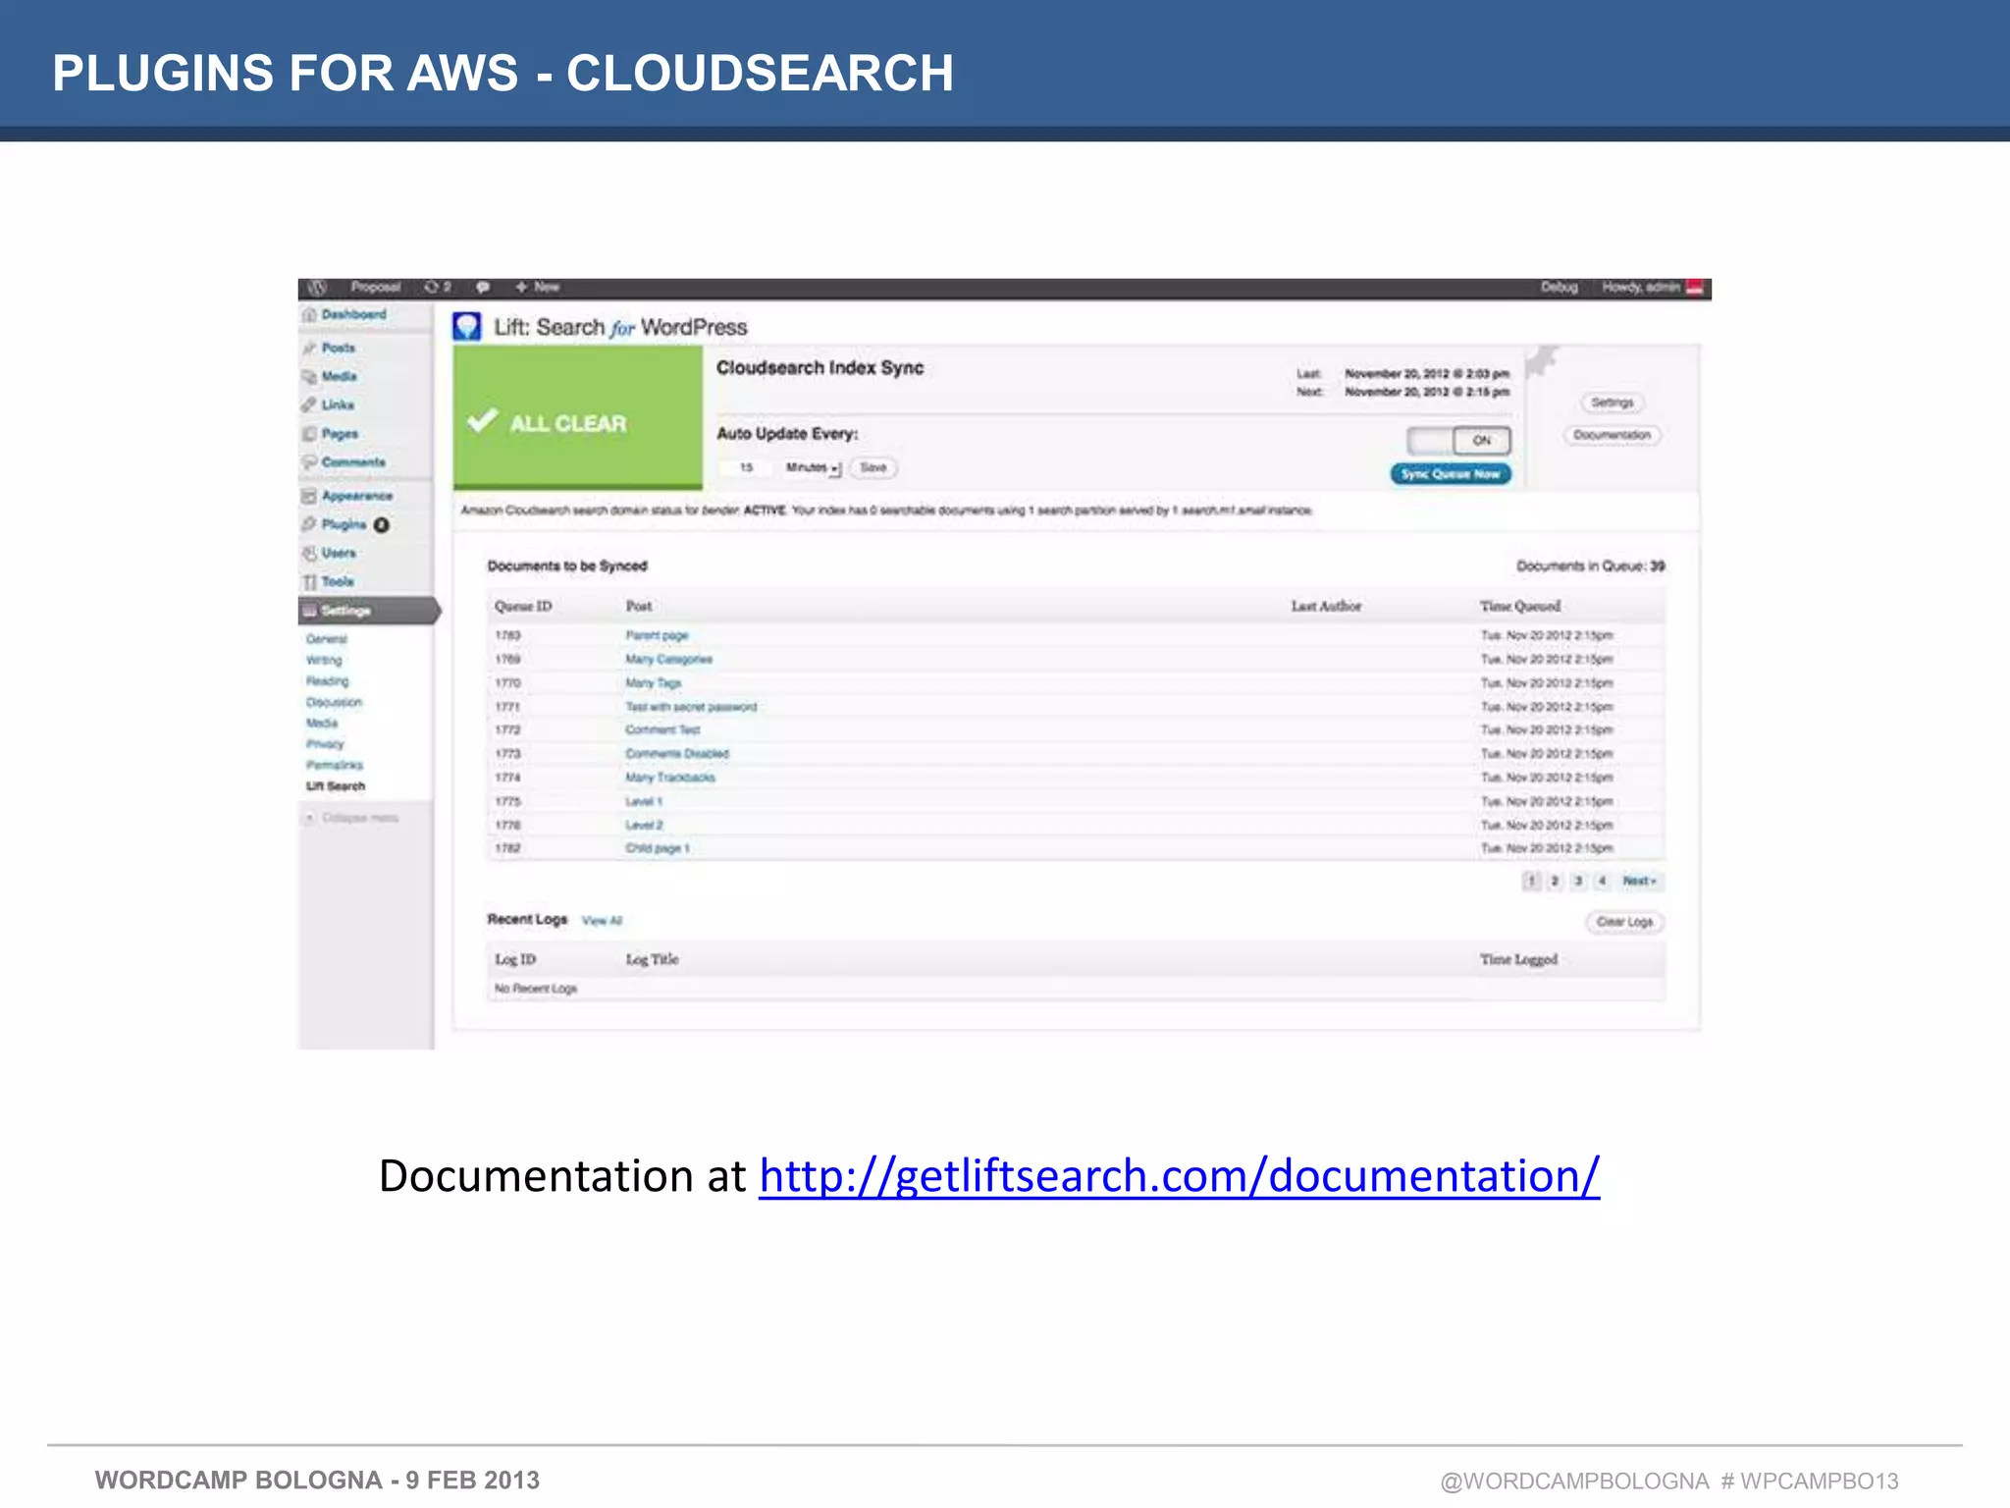Open the updates icon in admin bar
This screenshot has width=2010, height=1508.
coord(432,287)
